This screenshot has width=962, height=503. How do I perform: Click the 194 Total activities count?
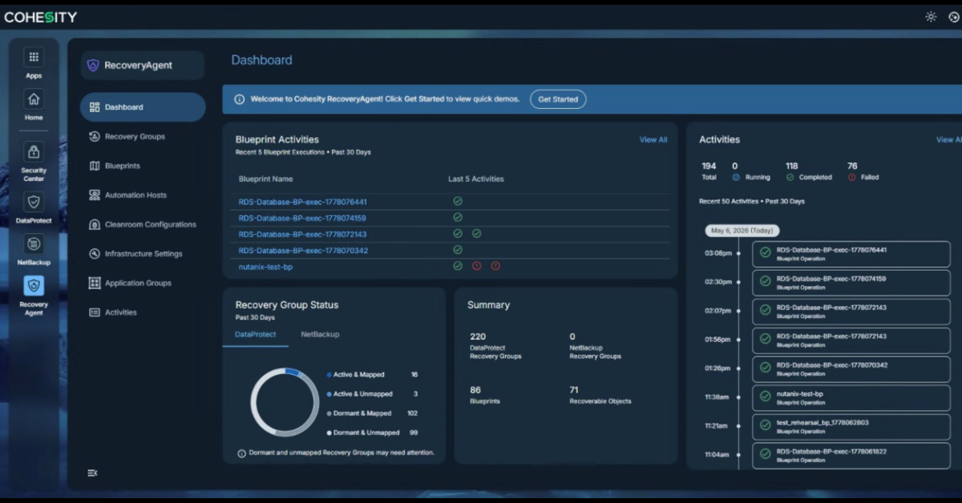709,171
